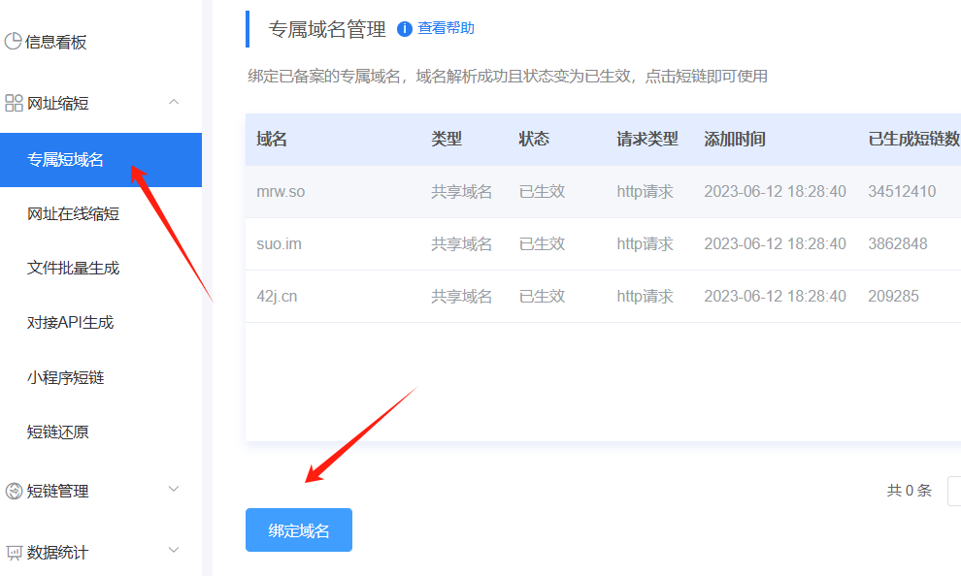
Task: Open the 查看帮助 help link
Action: (x=446, y=29)
